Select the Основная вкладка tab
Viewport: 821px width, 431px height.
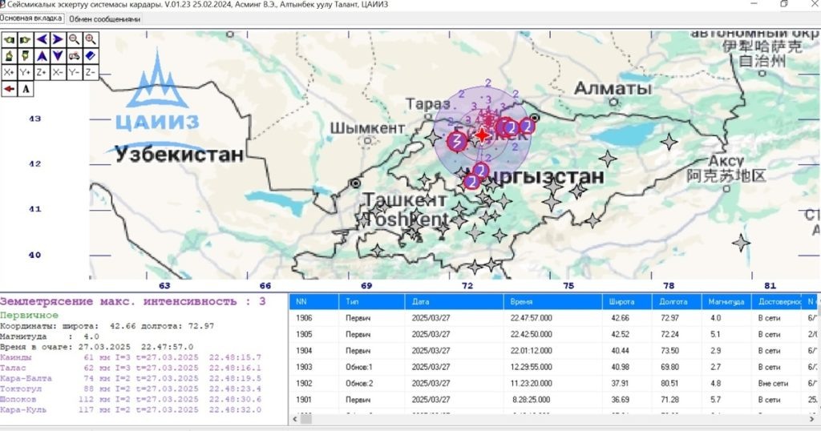coord(31,18)
